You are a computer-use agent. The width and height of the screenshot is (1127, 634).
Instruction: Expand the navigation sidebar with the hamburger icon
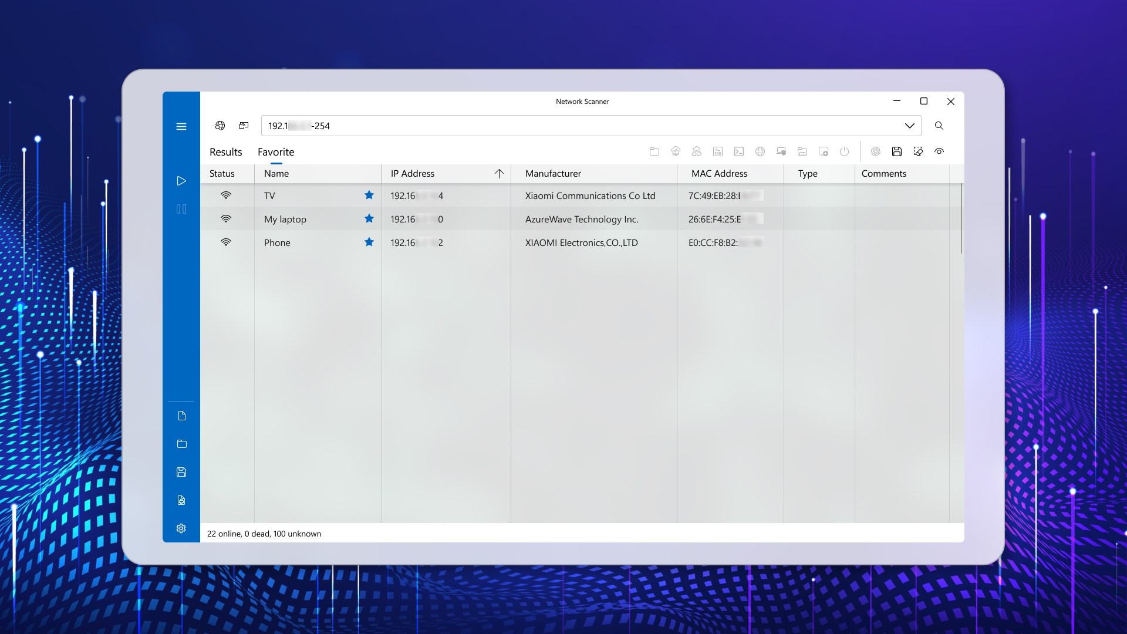pos(181,126)
